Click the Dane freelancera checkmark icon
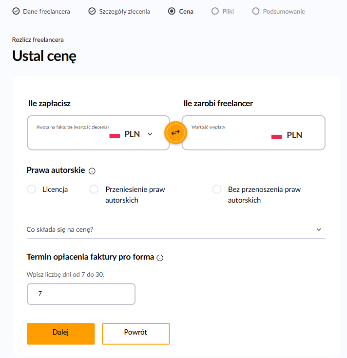The width and height of the screenshot is (347, 358). click(x=16, y=11)
